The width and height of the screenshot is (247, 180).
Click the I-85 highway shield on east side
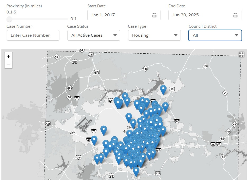[x=213, y=144]
